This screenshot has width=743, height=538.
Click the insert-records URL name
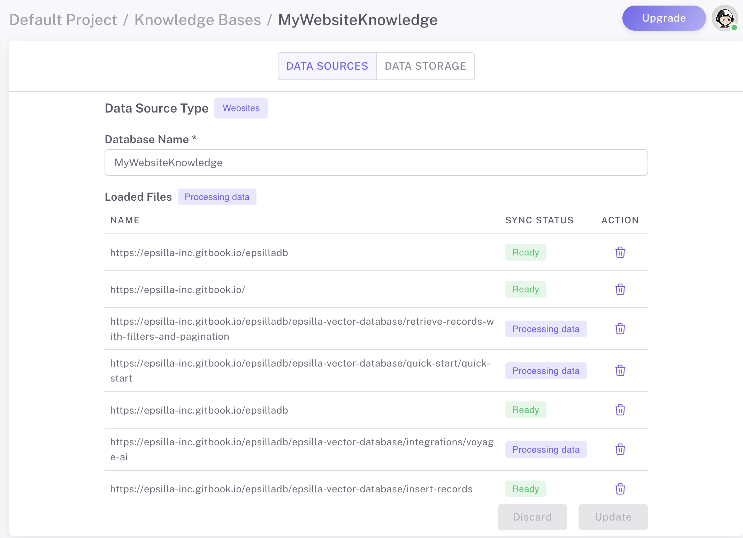coord(291,489)
